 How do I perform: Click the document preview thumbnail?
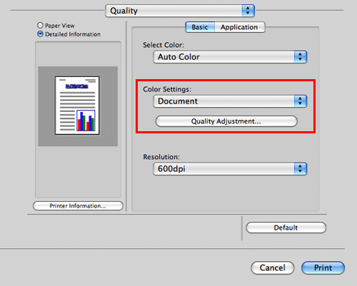point(77,106)
